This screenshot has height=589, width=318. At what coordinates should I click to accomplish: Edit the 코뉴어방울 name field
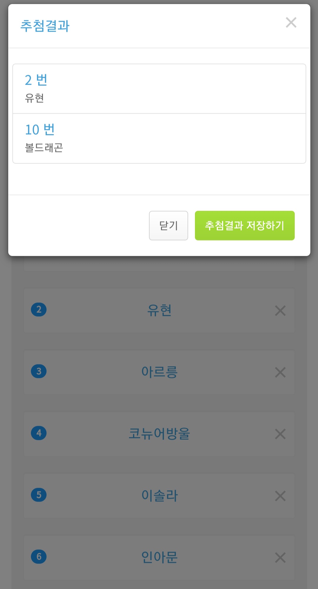coord(159,434)
